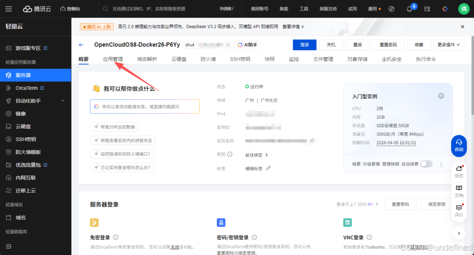Open the 文档 floating icon
474x255 pixels.
pos(459,191)
